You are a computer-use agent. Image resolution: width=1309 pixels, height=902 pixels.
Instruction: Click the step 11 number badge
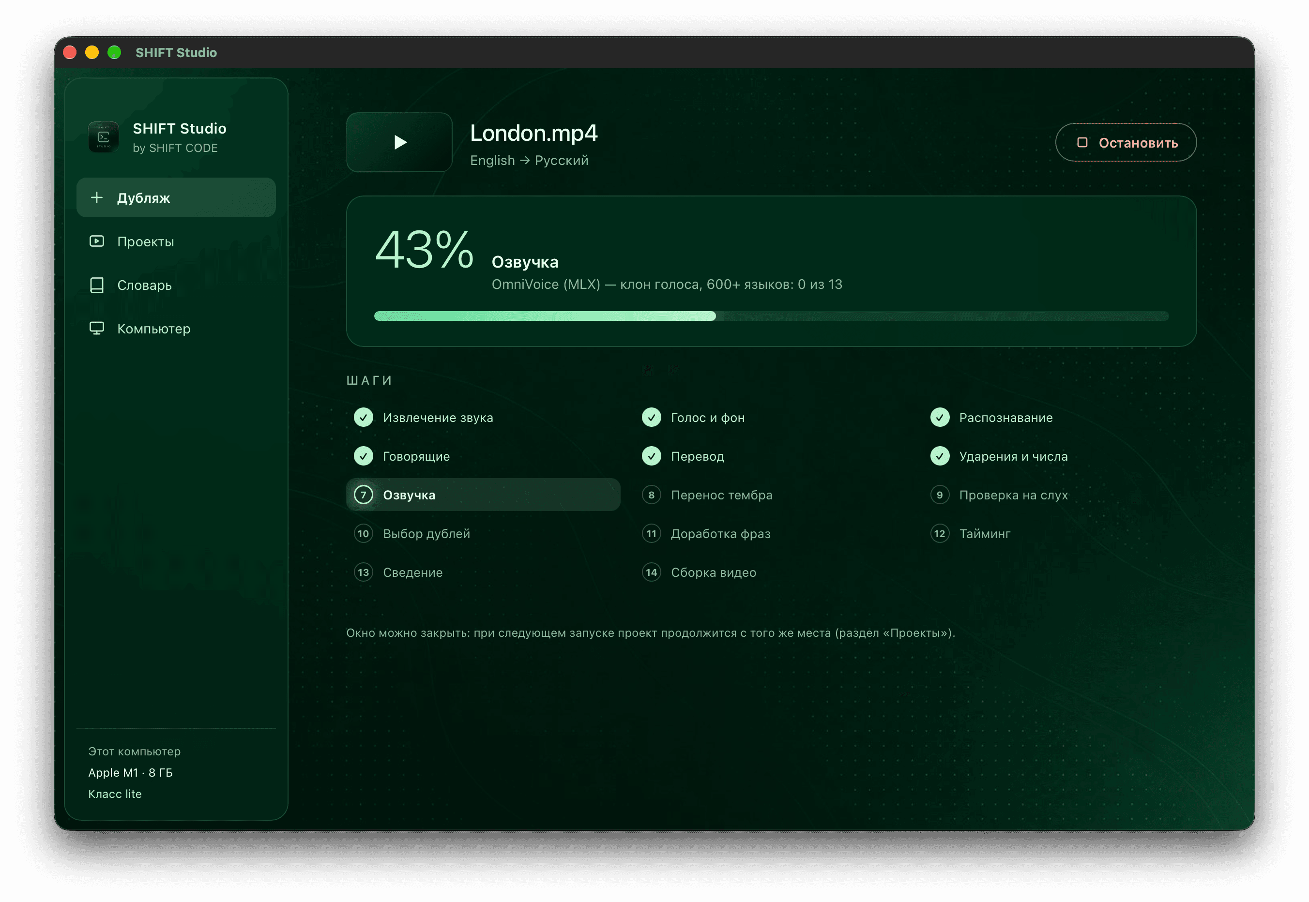pyautogui.click(x=652, y=534)
